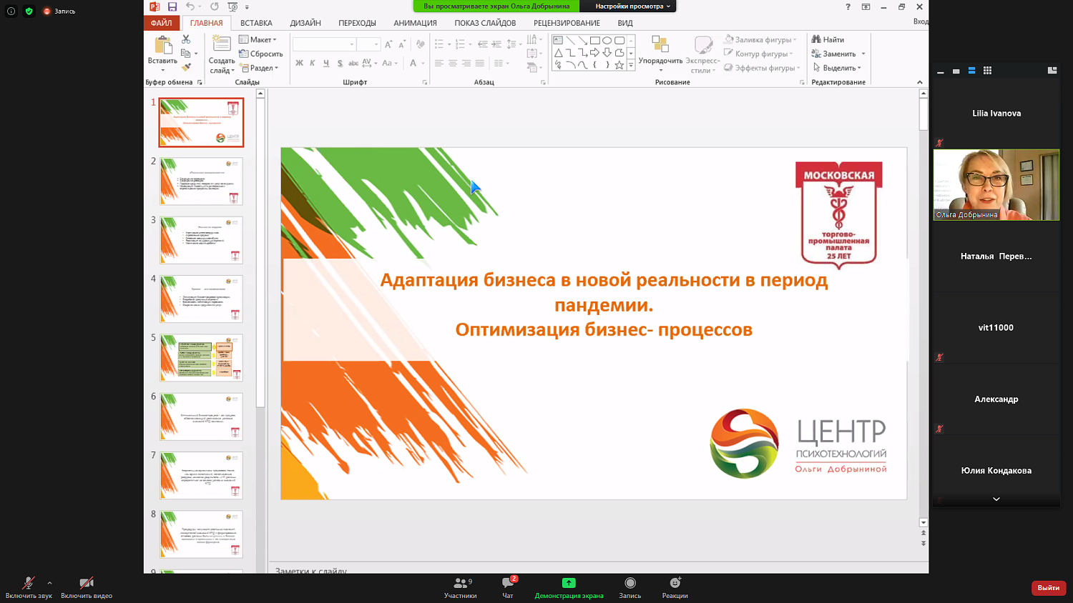This screenshot has height=603, width=1073.
Task: Click the Cut scissors icon
Action: [186, 39]
